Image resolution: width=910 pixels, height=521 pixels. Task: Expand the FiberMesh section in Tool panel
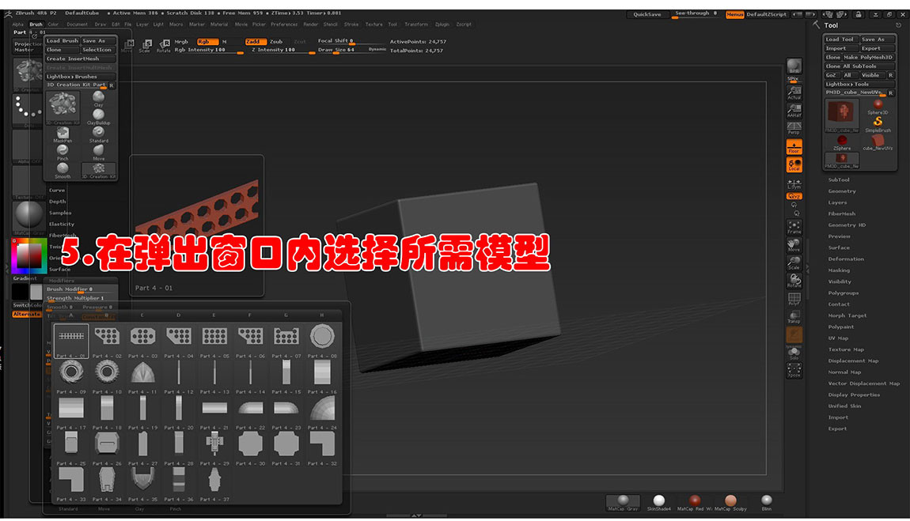pyautogui.click(x=841, y=213)
